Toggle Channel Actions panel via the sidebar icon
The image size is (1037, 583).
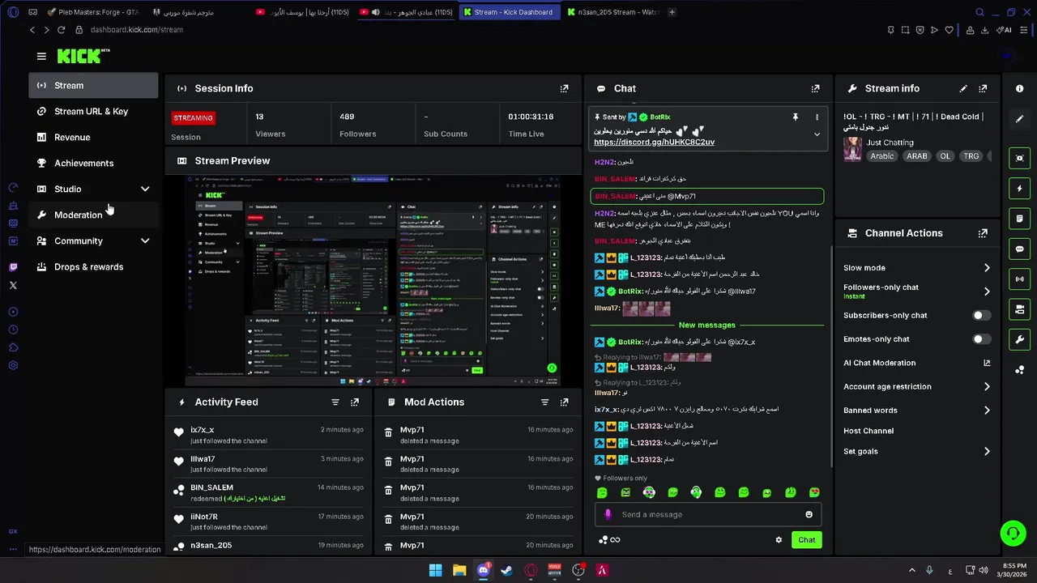[x=1020, y=309]
